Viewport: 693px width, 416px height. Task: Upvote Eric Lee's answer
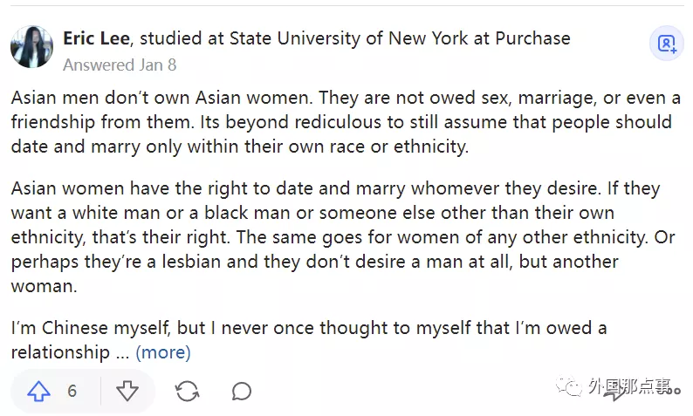[39, 392]
